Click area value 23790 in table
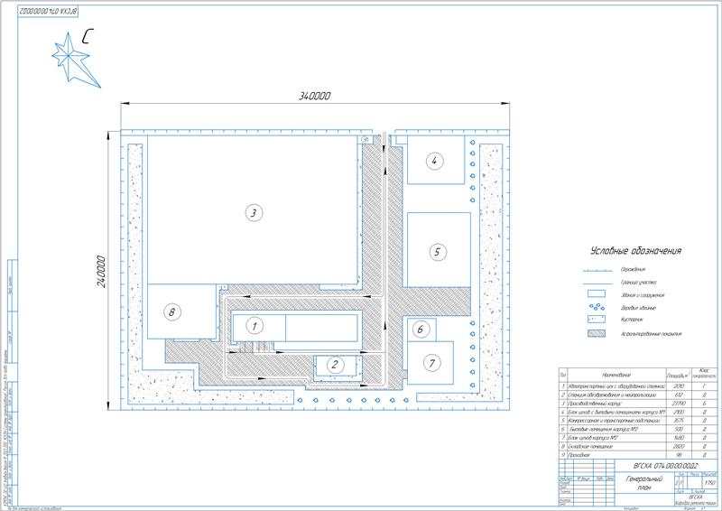Screen dimensions: 722x511 [x=679, y=404]
